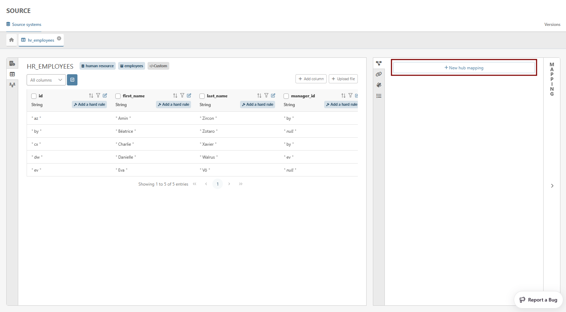Click the New hub mapping button

464,68
